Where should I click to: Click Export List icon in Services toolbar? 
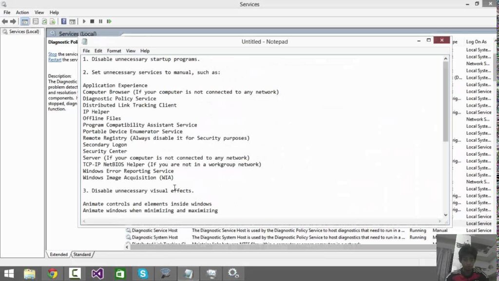(53, 21)
